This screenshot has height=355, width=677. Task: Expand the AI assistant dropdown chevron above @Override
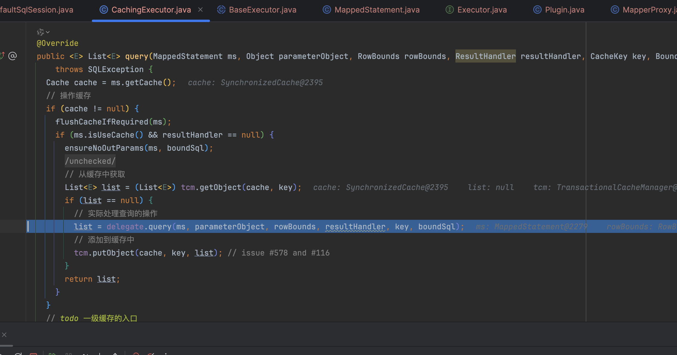pyautogui.click(x=48, y=32)
